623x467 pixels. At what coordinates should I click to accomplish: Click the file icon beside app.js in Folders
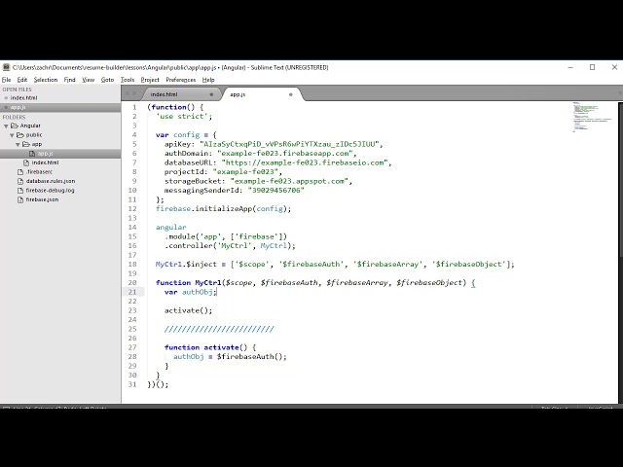pyautogui.click(x=32, y=154)
